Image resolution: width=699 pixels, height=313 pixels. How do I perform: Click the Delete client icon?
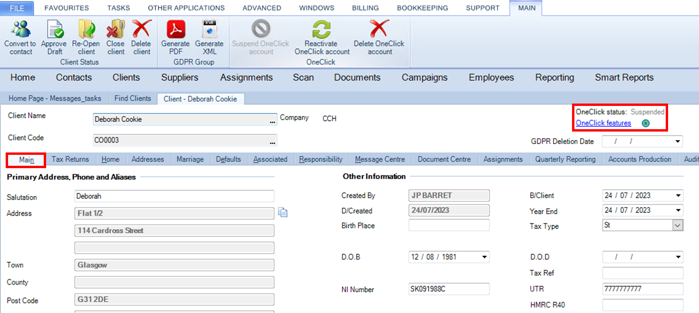coord(142,29)
